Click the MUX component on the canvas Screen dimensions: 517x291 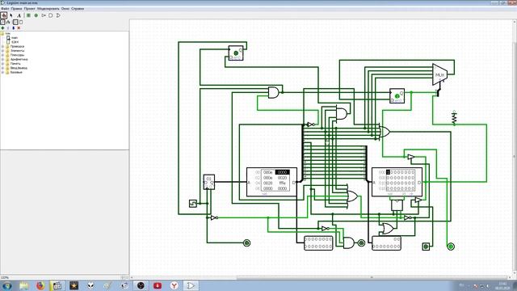(x=439, y=74)
